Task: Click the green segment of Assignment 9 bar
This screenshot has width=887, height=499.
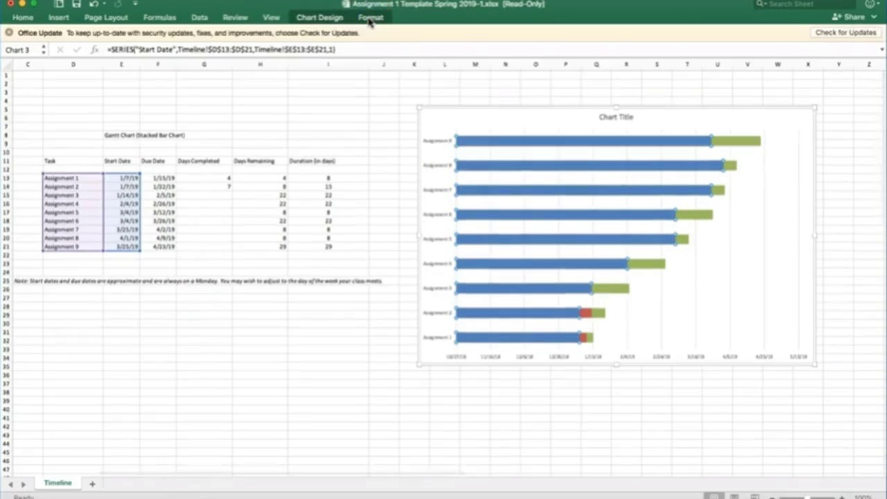Action: (x=736, y=141)
